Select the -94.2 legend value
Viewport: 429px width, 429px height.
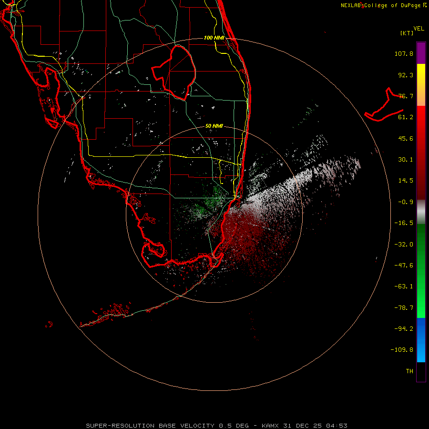[x=404, y=329]
